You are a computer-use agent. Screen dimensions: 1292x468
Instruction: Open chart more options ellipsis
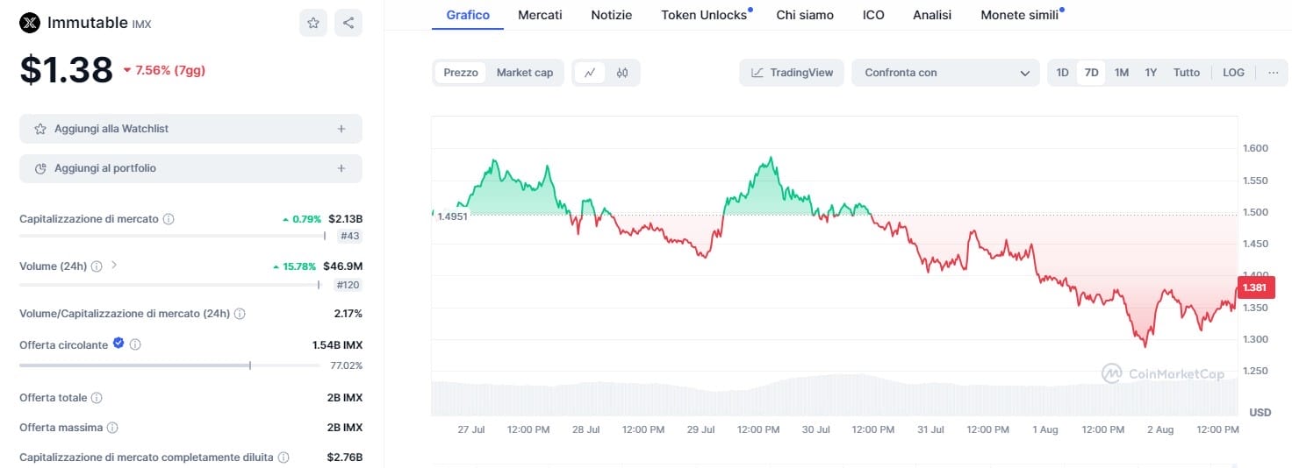(1273, 73)
